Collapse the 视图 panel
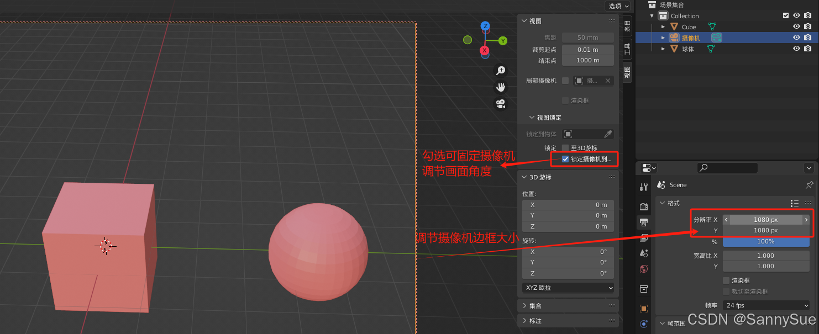This screenshot has height=334, width=819. (x=524, y=21)
